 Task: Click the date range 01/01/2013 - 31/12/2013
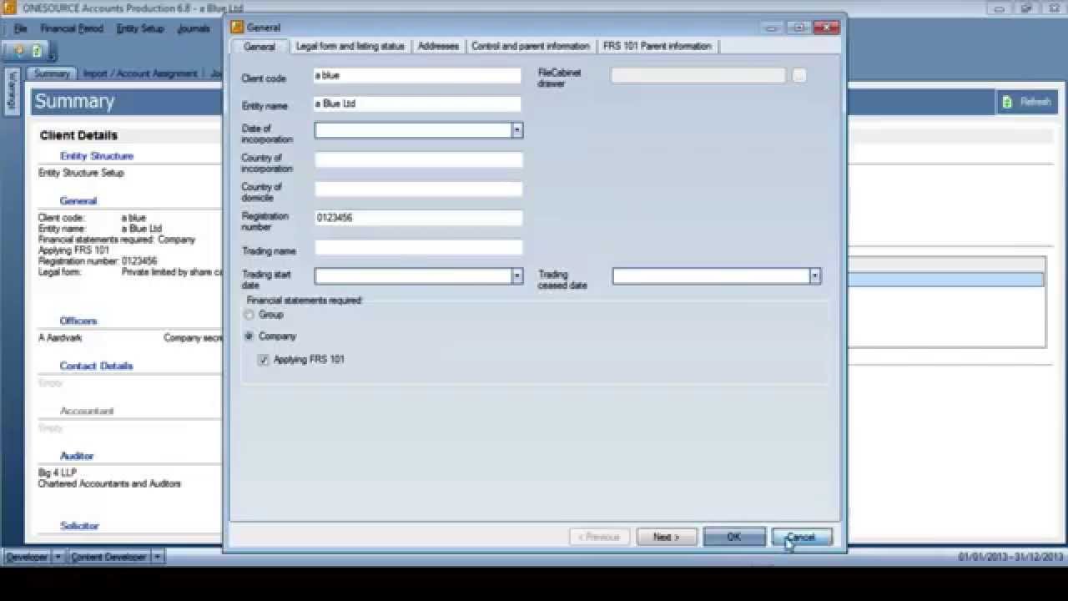1011,557
